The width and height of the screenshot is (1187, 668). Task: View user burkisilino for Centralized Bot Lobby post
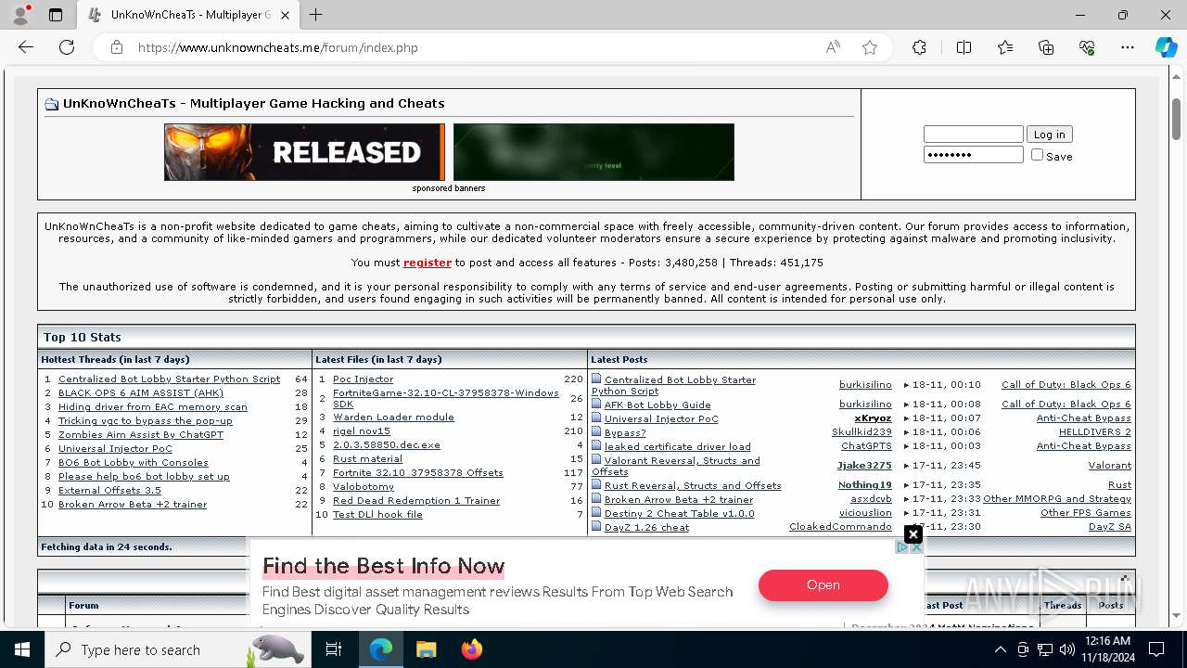[865, 384]
